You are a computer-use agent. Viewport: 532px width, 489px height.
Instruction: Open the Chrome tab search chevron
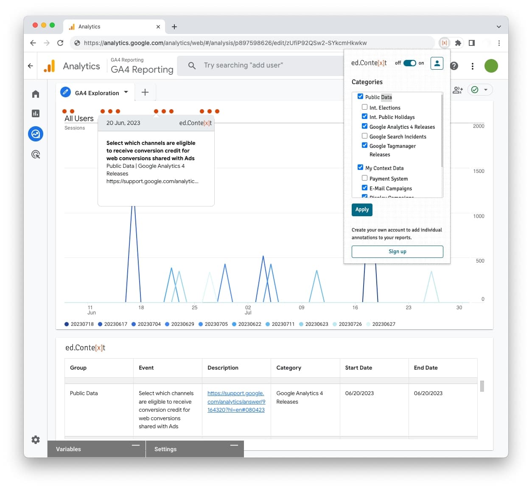[x=498, y=27]
